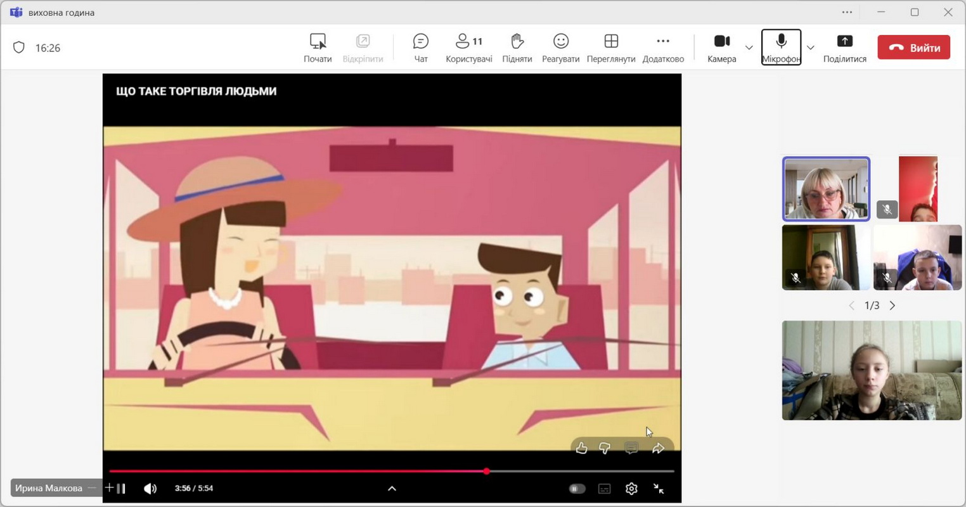
Task: Open the More (Додатково) actions menu
Action: (663, 48)
